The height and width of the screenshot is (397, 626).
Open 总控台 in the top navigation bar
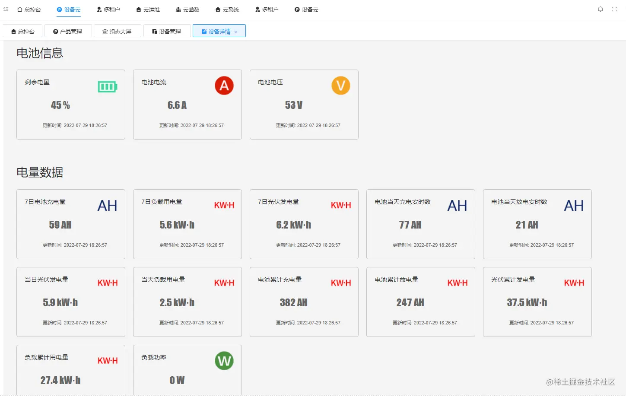tap(29, 10)
